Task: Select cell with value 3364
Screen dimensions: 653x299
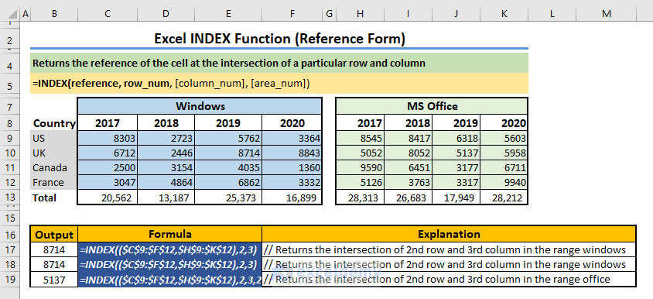Action: tap(292, 138)
